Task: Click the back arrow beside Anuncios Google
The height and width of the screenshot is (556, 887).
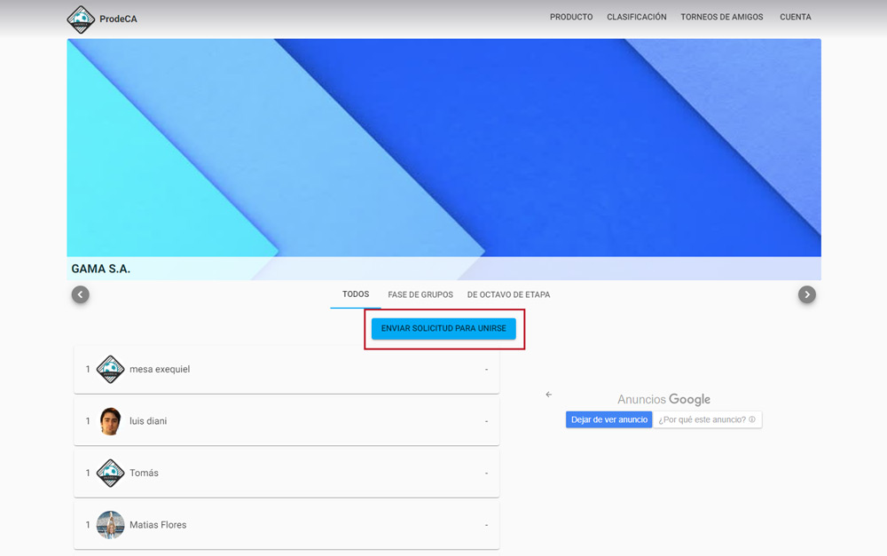Action: point(548,395)
